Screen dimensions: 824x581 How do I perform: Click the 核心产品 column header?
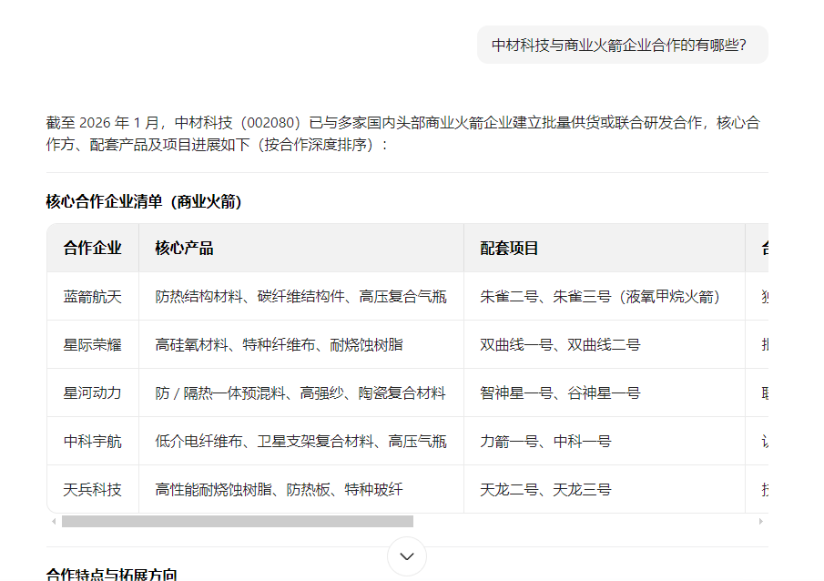coord(301,249)
